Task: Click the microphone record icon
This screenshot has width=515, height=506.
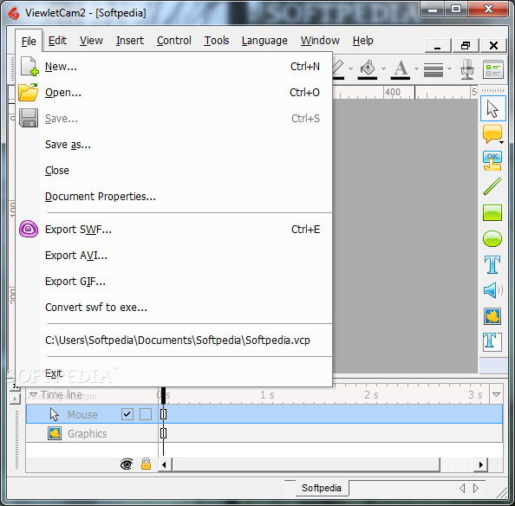Action: [467, 69]
